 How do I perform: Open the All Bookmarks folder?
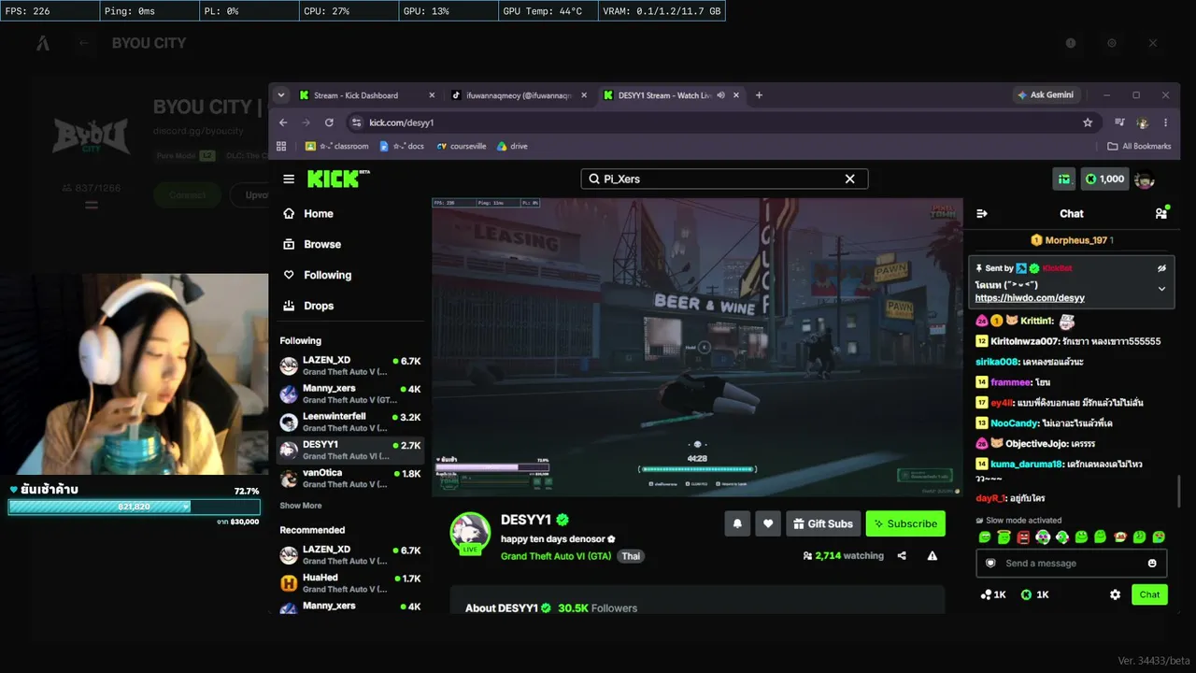pos(1139,147)
